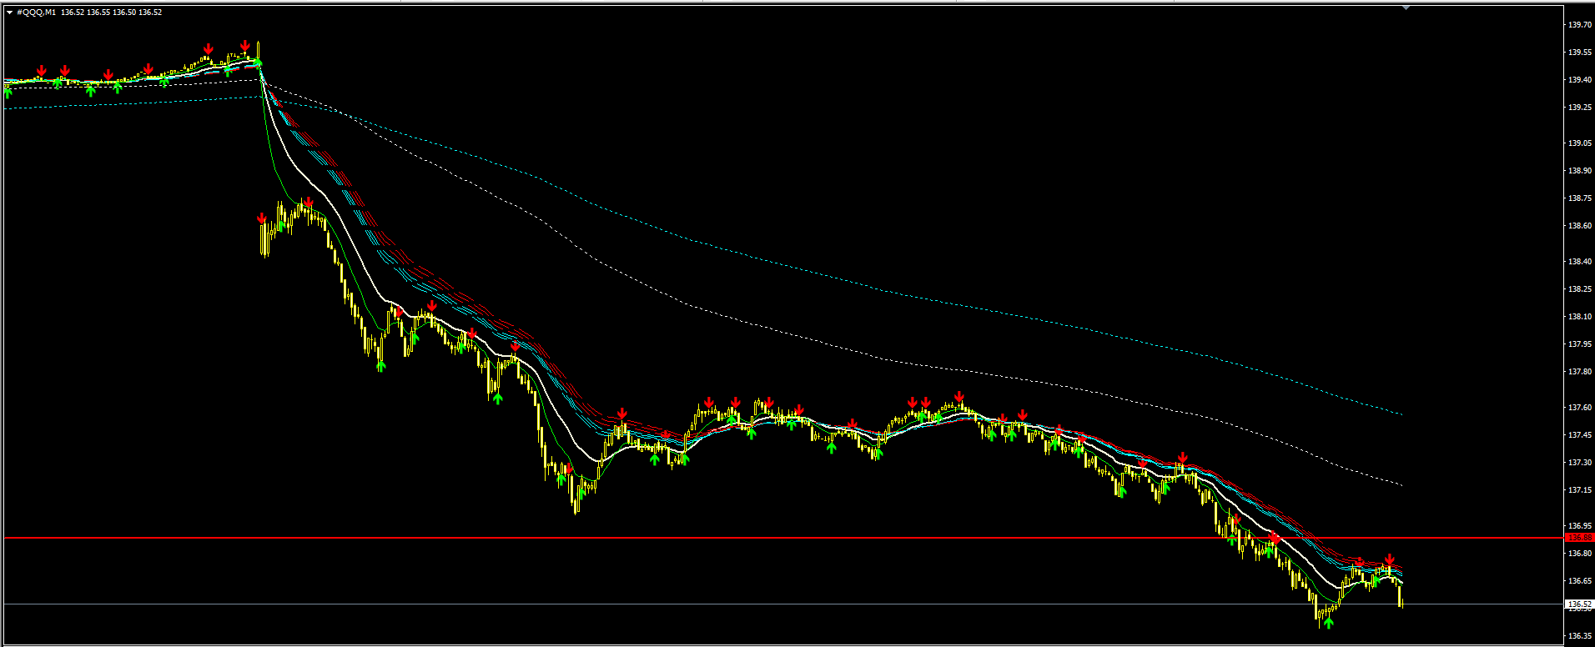Click the #QQQ,M1 chart symbol label
This screenshot has width=1595, height=647.
click(x=37, y=13)
